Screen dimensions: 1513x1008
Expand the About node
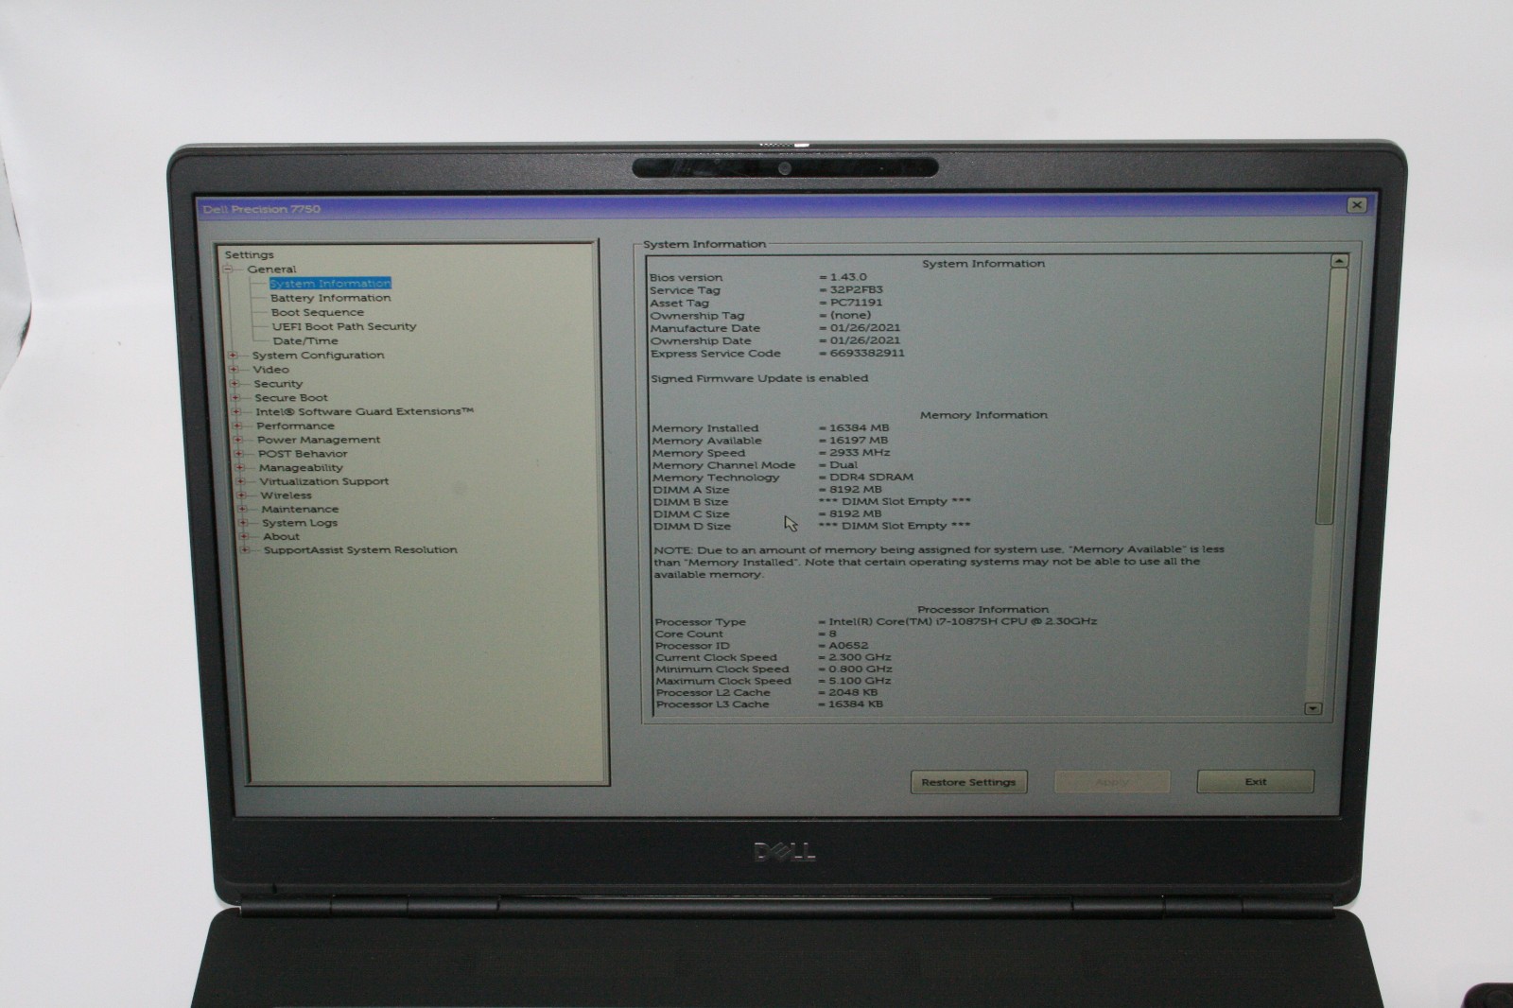click(245, 536)
